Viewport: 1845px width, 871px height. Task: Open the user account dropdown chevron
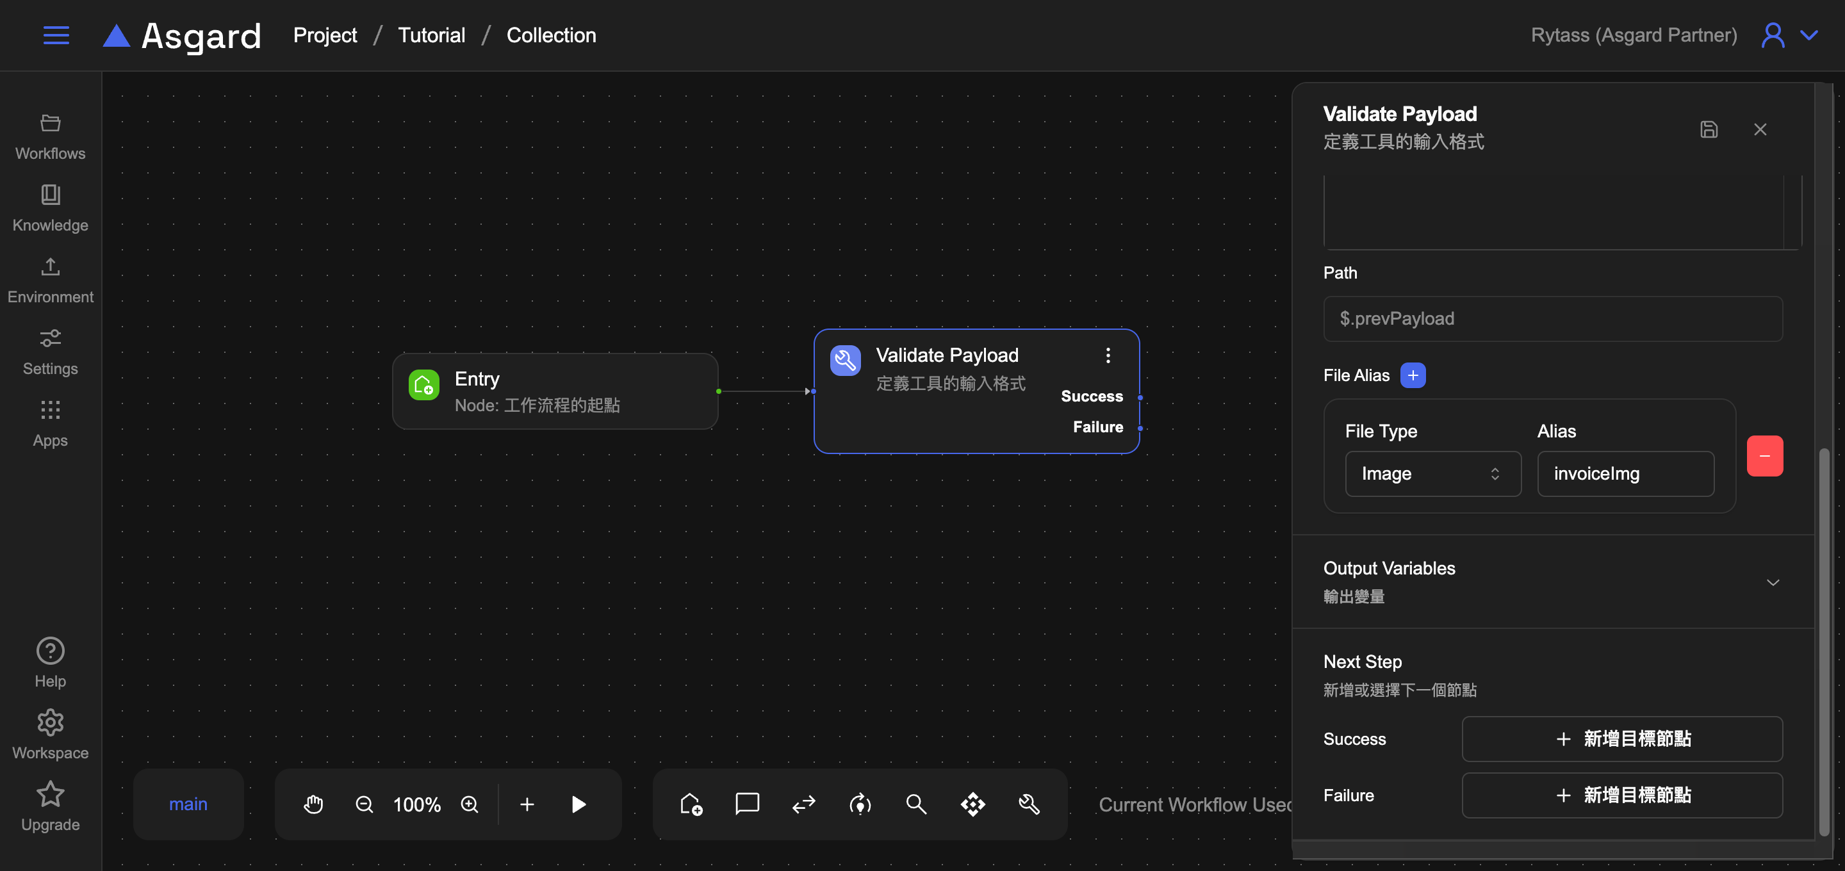(x=1808, y=35)
